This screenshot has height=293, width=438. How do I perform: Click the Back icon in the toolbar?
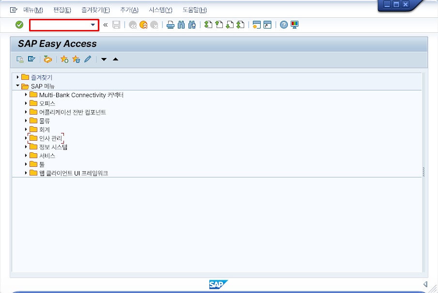pos(133,25)
